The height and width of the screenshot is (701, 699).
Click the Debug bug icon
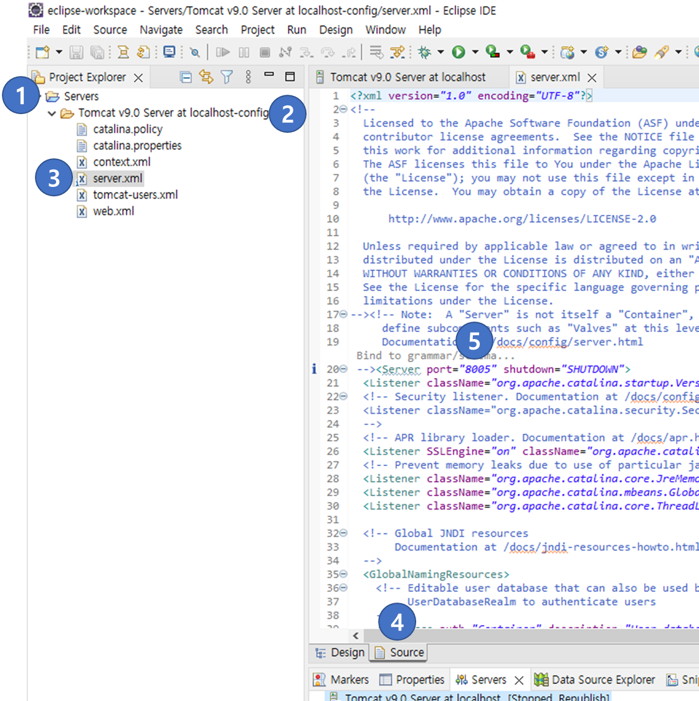[424, 52]
